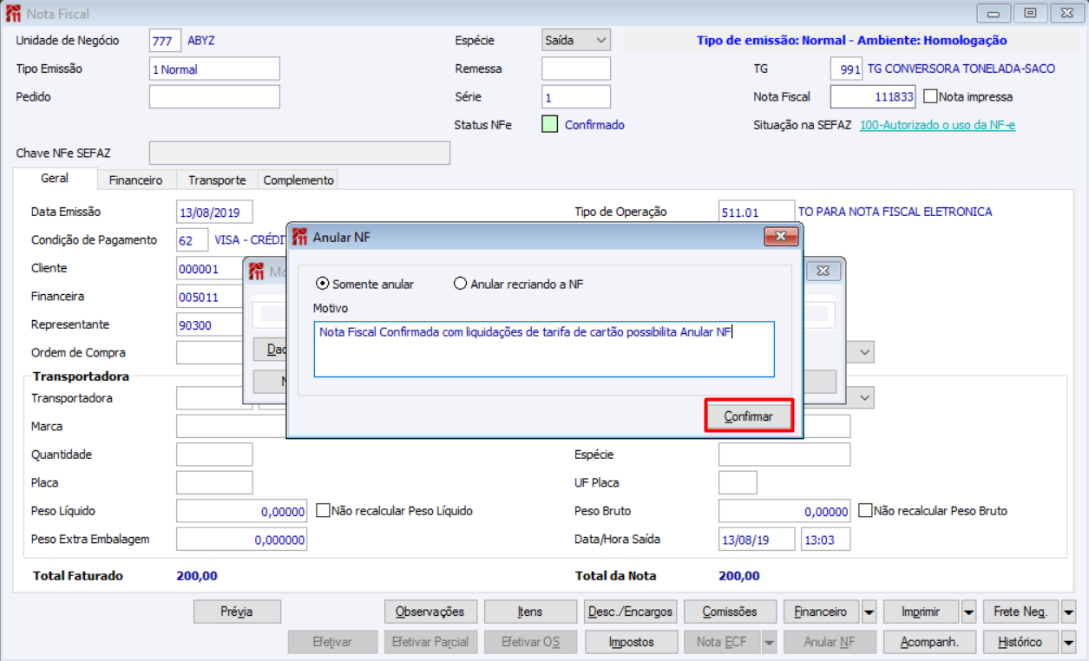1089x661 pixels.
Task: Click the Nota Fiscal number field
Action: pyautogui.click(x=873, y=96)
